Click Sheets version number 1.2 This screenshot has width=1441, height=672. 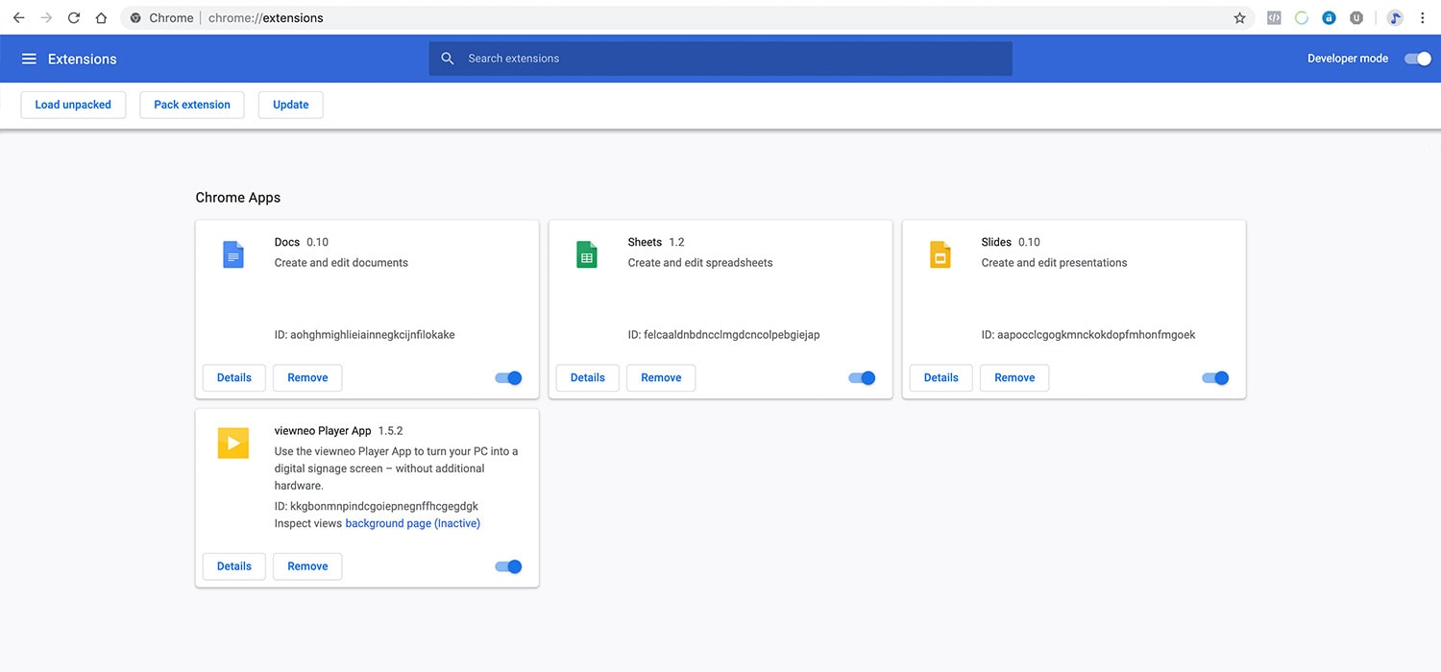[677, 242]
